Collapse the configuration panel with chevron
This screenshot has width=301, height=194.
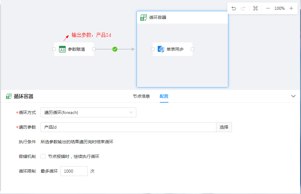click(x=293, y=96)
